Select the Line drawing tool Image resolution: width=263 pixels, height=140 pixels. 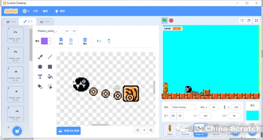pos(50,57)
